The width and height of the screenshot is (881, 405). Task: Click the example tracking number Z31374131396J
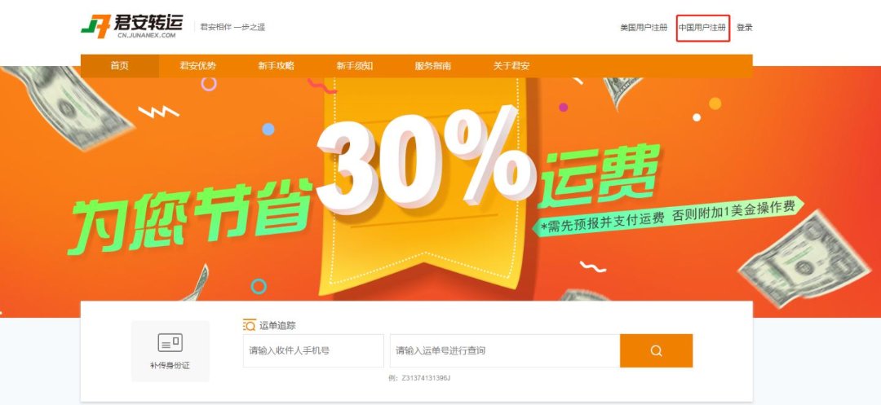coord(426,378)
